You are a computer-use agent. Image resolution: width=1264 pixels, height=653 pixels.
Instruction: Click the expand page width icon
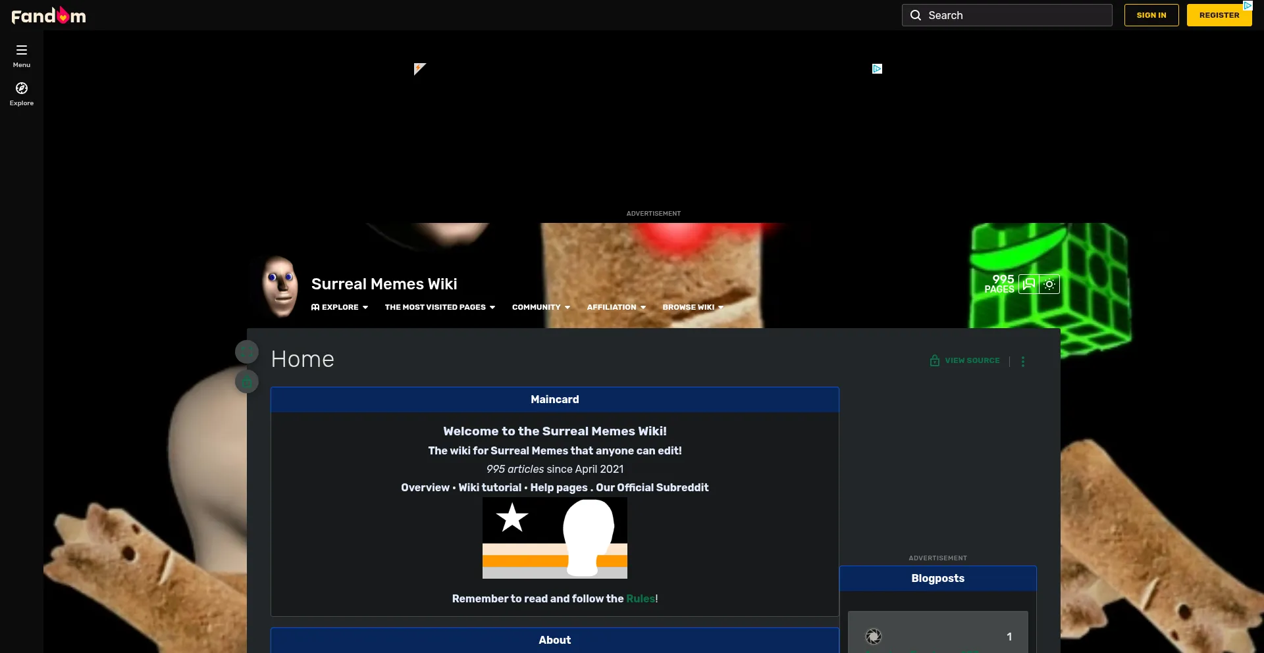click(x=247, y=352)
